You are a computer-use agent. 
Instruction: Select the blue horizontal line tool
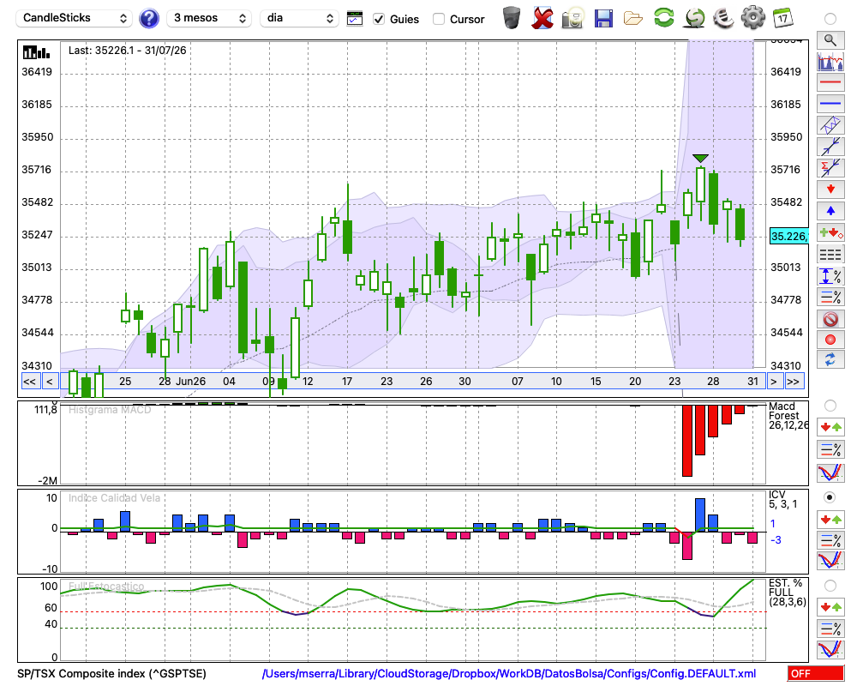[830, 104]
